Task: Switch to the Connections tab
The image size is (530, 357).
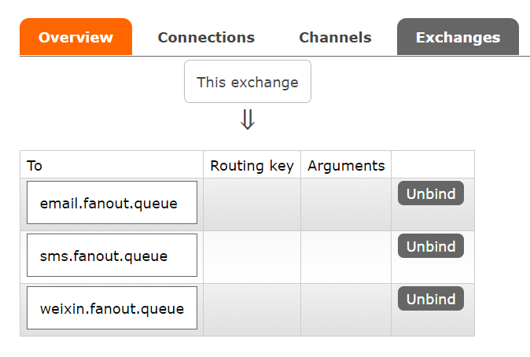Action: [x=206, y=37]
